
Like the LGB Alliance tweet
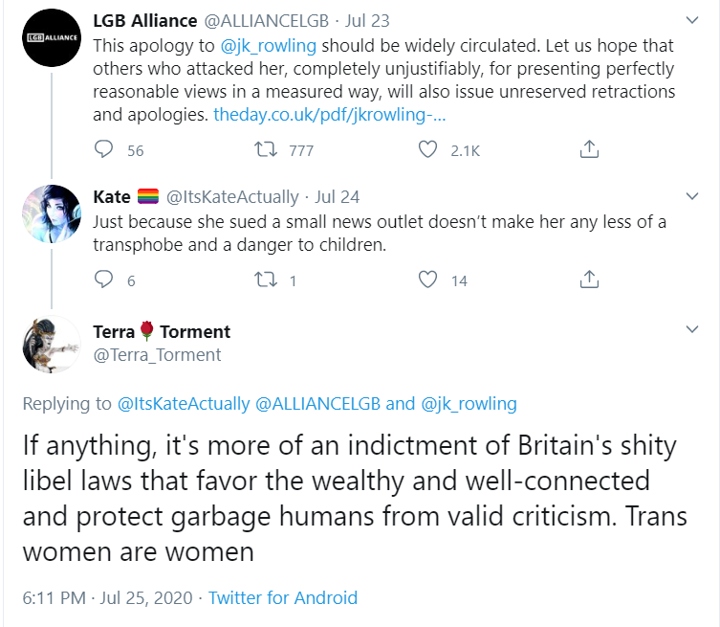click(x=427, y=149)
